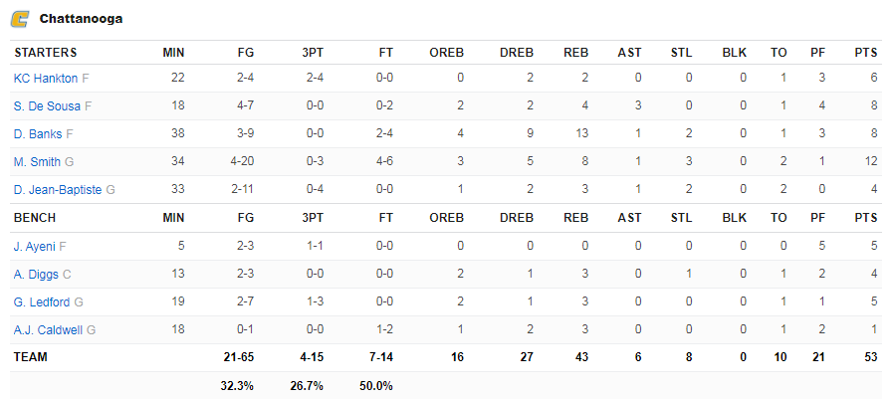Click the 32.3% field goal percentage
Screen dimensions: 891x399
(x=237, y=386)
